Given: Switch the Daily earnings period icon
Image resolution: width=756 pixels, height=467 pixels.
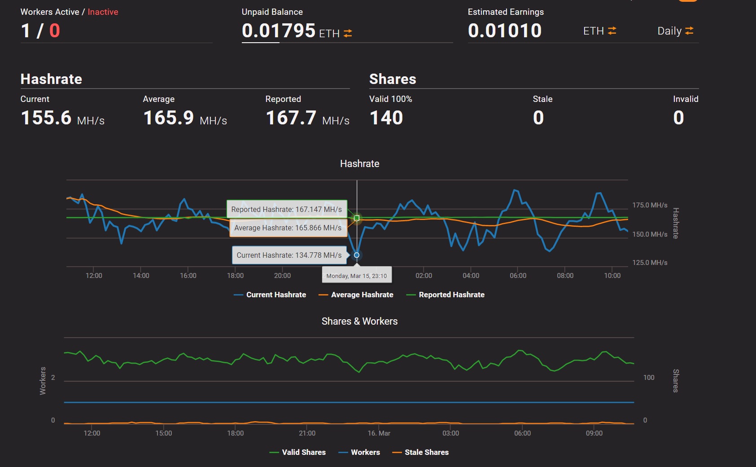Looking at the screenshot, I should (x=689, y=31).
